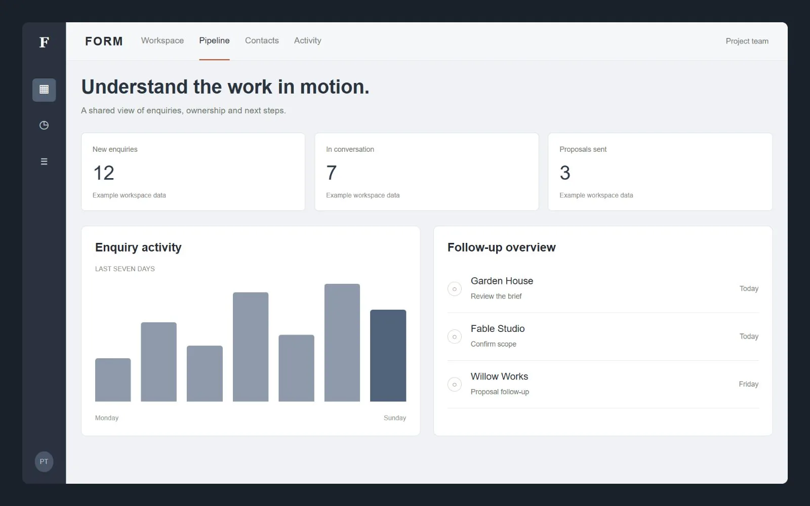
Task: Click the value 3 under Proposals sent
Action: click(x=565, y=173)
